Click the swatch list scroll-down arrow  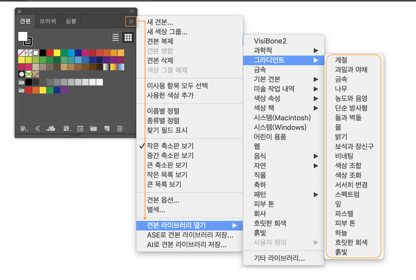pyautogui.click(x=130, y=120)
